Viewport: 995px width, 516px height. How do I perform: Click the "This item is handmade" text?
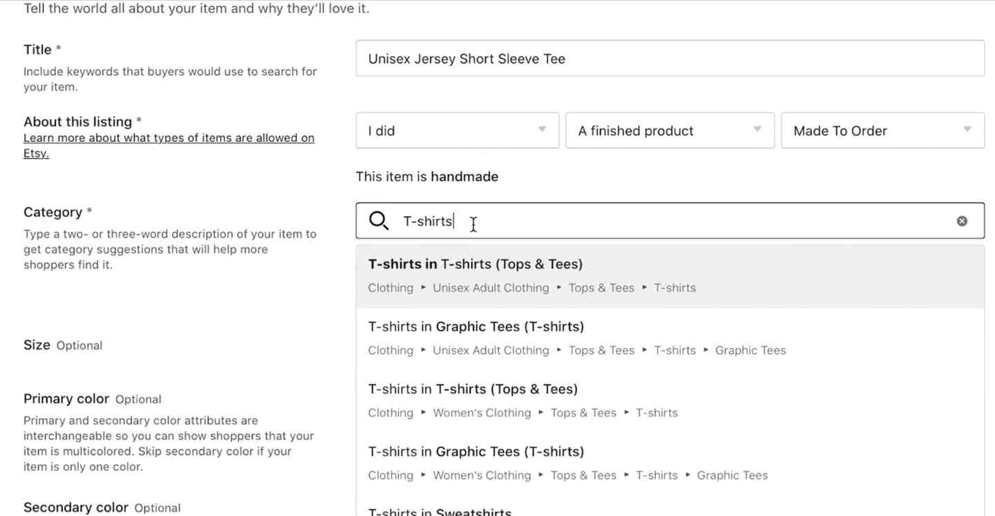tap(427, 177)
